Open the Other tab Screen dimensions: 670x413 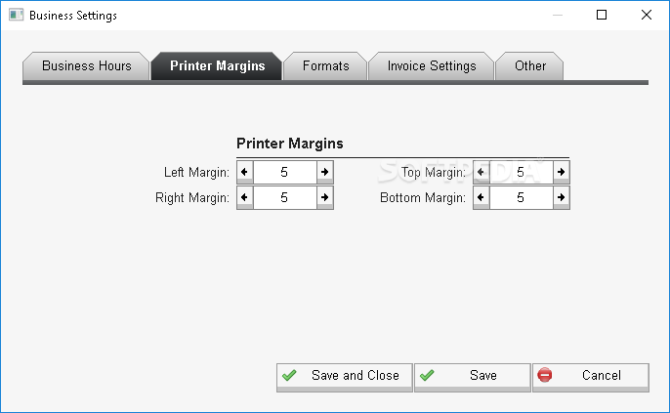click(529, 65)
